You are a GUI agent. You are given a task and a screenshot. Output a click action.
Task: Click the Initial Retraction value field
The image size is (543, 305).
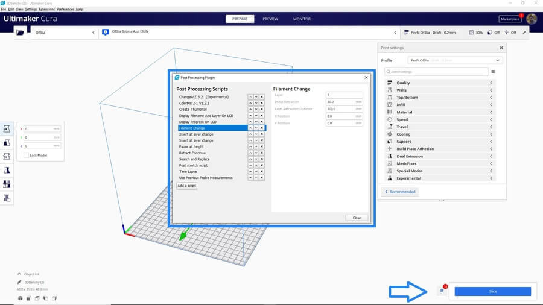pyautogui.click(x=344, y=102)
